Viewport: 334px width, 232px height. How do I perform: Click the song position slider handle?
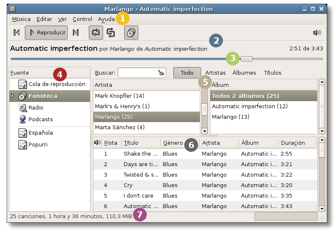click(x=247, y=59)
